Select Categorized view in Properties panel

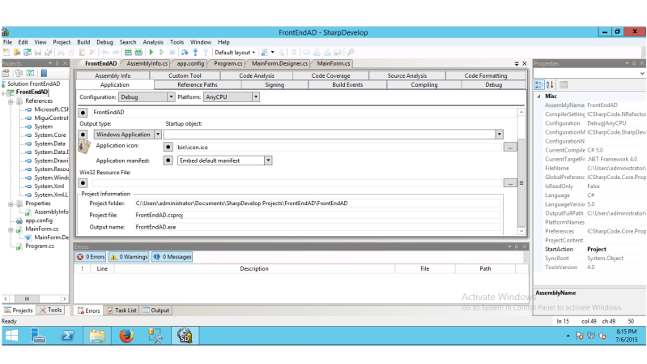point(538,84)
